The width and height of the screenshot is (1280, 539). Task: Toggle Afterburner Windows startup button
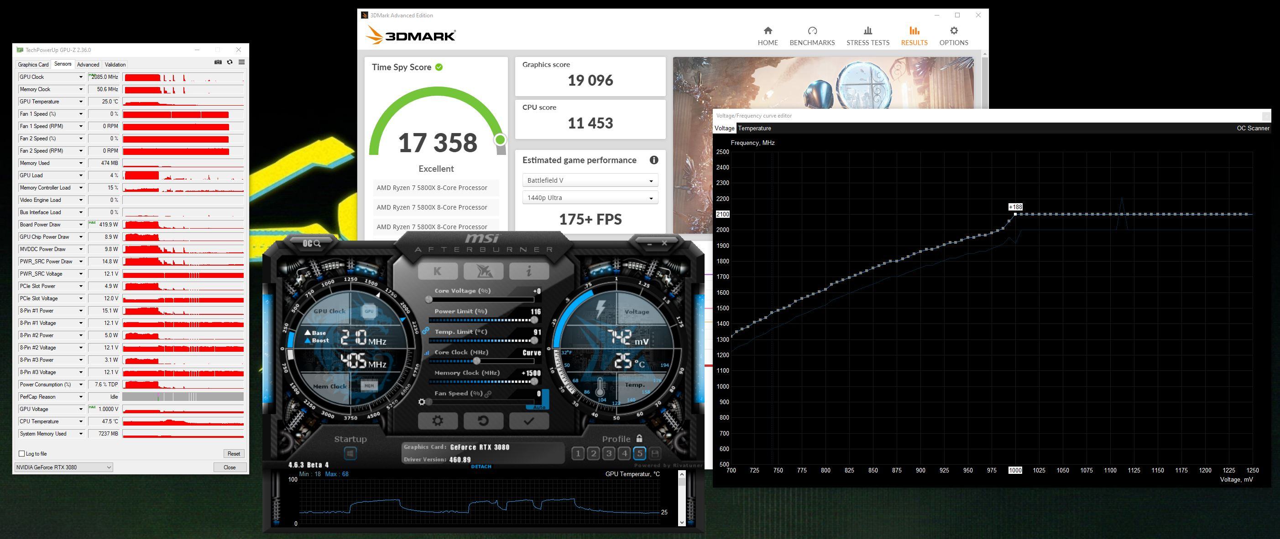point(350,454)
